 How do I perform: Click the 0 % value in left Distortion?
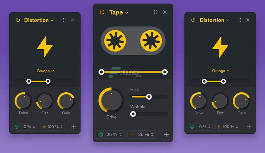(x=27, y=127)
